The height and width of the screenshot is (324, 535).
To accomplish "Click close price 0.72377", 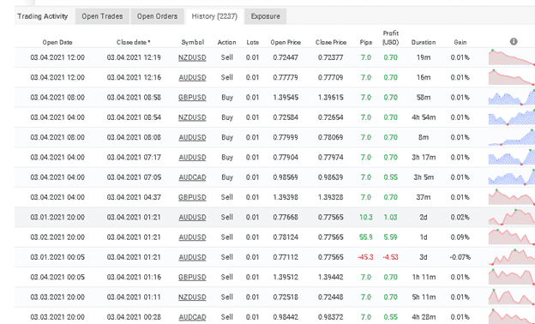I will 331,57.
